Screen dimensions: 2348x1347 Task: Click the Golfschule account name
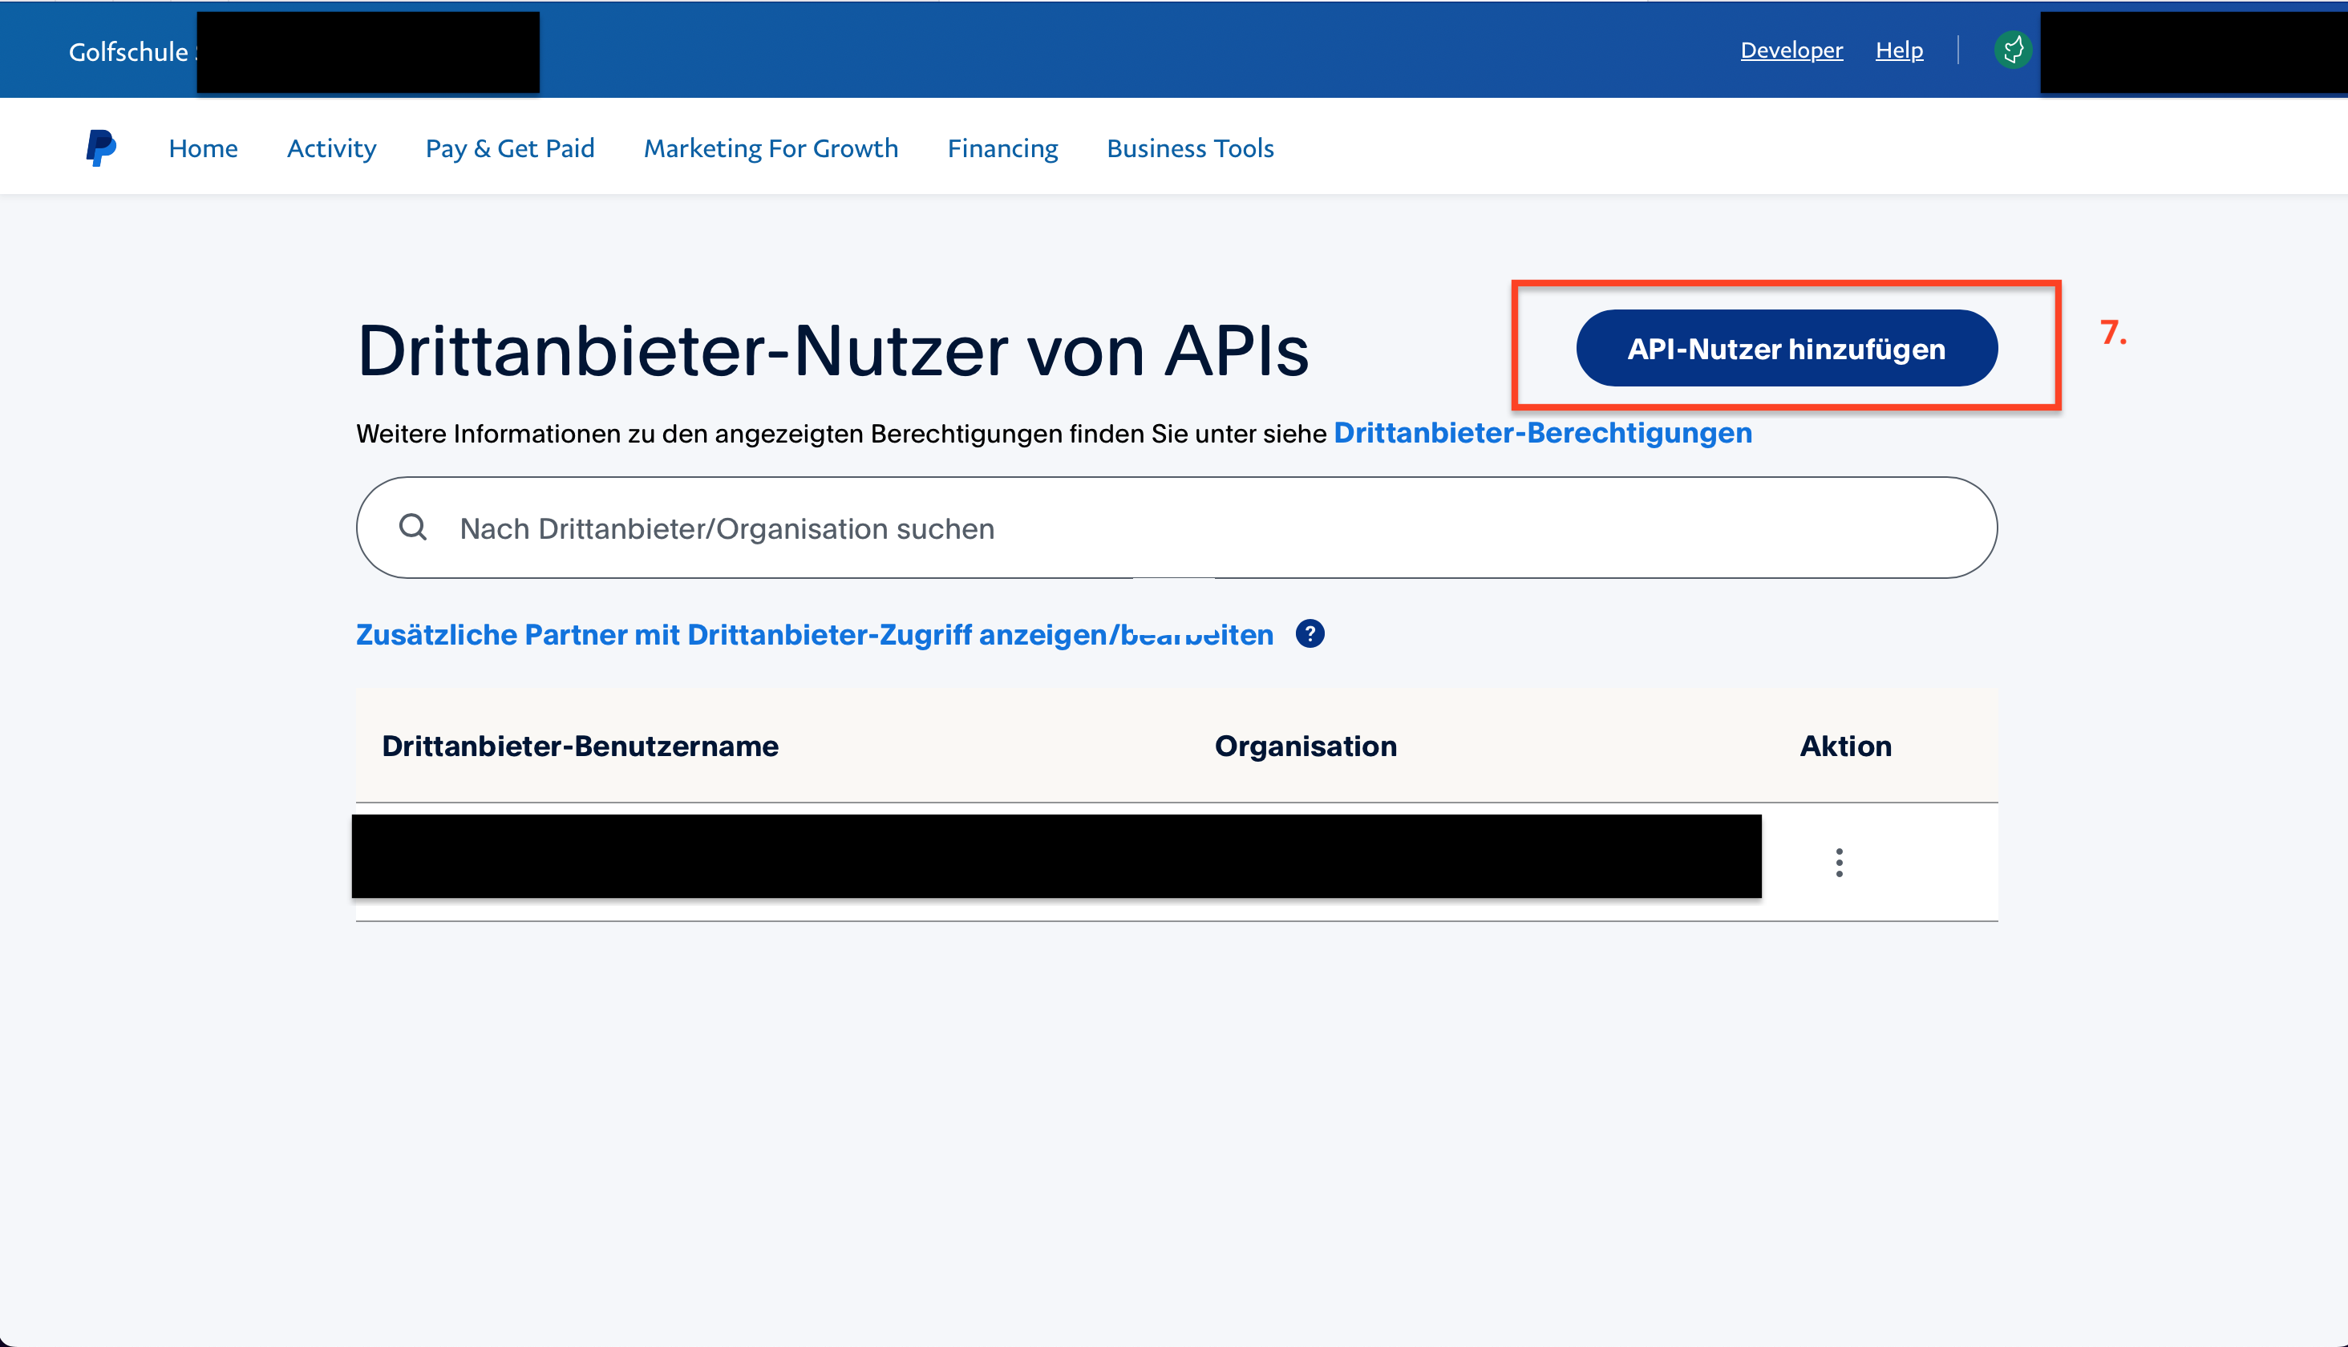(x=130, y=52)
